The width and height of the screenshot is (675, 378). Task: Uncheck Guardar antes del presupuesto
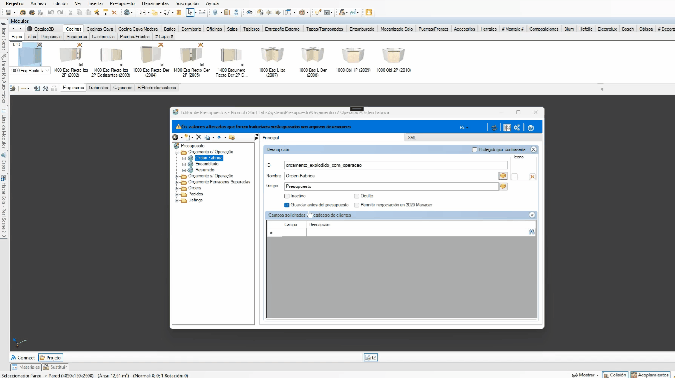coord(287,205)
